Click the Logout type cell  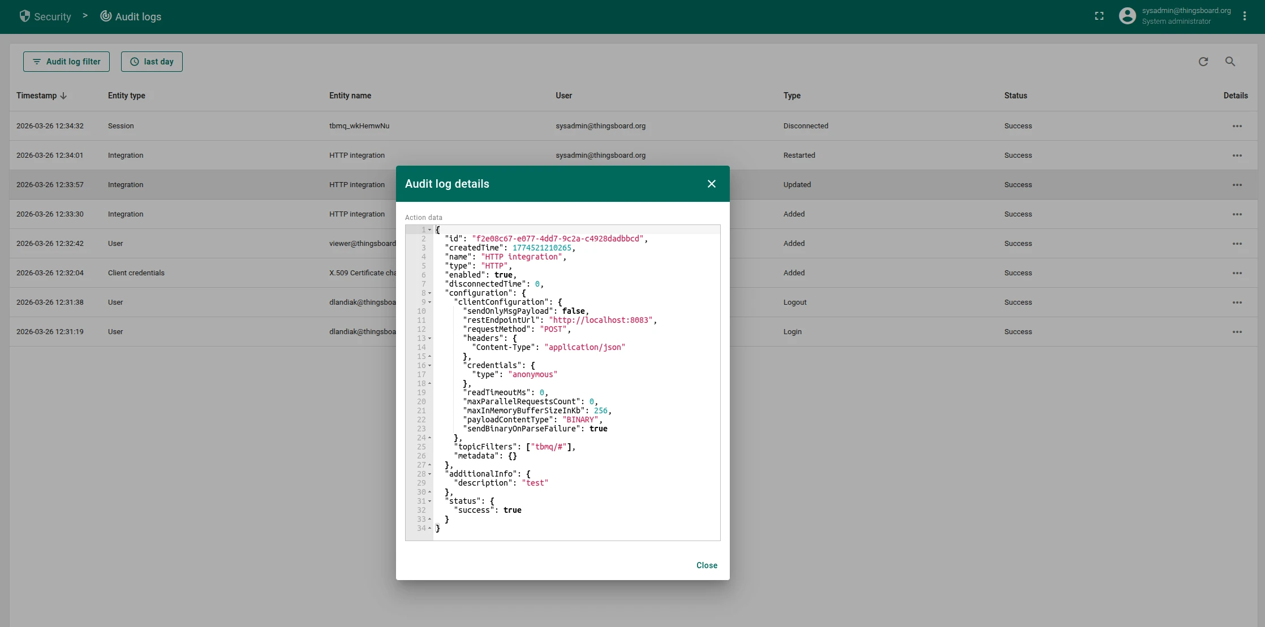click(x=795, y=302)
